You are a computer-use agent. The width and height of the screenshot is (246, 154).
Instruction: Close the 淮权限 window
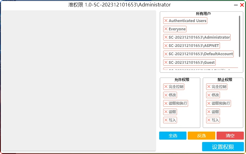242,5
